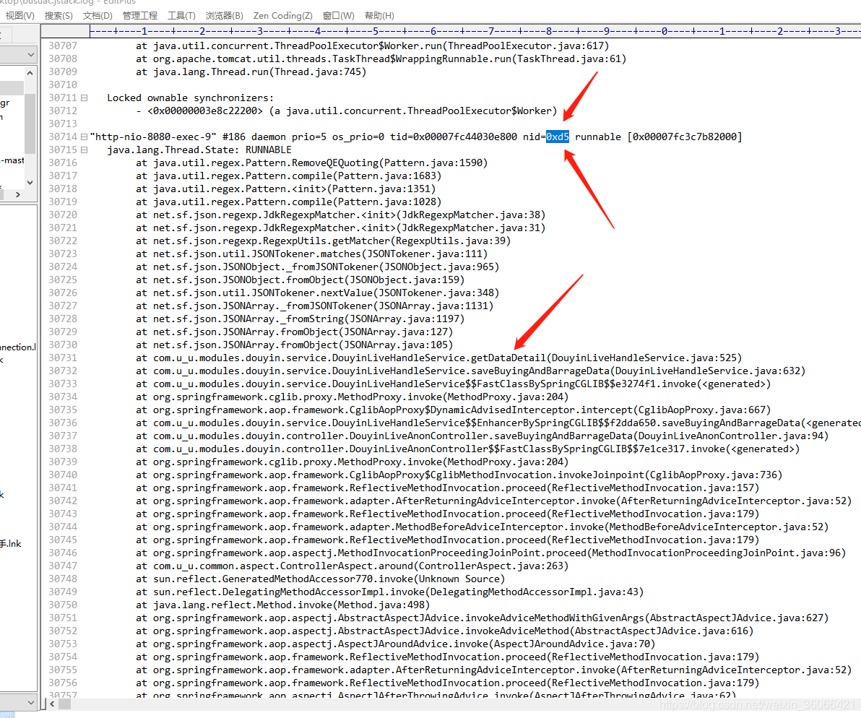Screen dimensions: 861x718
Task: Click the [0x00007fc3c7b82000] address text
Action: (685, 137)
